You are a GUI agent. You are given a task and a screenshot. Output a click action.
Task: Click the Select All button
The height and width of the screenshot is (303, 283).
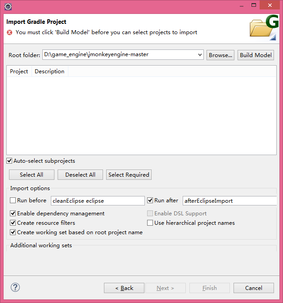[x=31, y=175]
